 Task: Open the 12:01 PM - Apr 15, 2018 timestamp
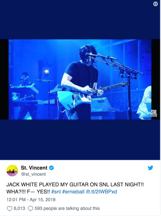coord(31,200)
